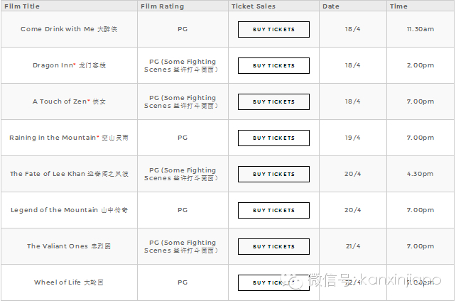
Task: Click the Date column header
Action: tap(331, 6)
